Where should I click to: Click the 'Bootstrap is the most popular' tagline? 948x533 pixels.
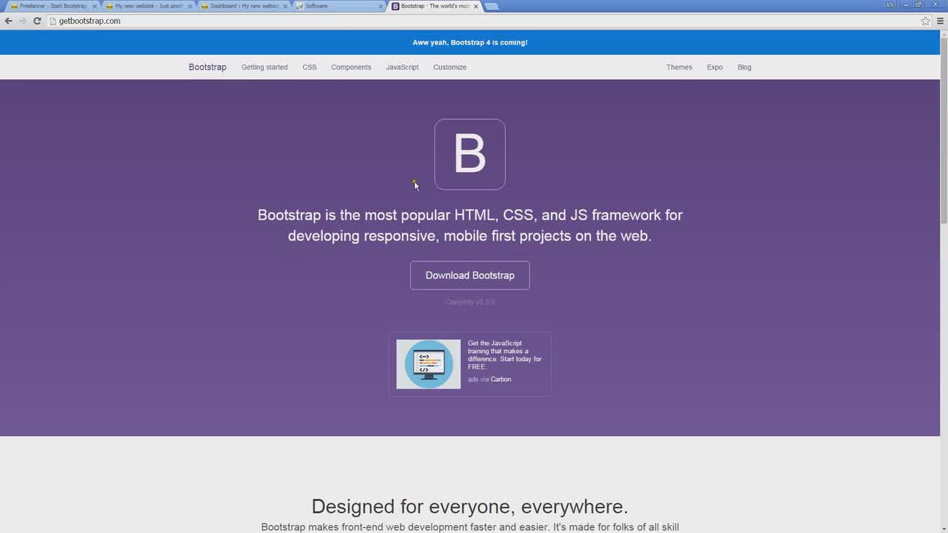[470, 225]
